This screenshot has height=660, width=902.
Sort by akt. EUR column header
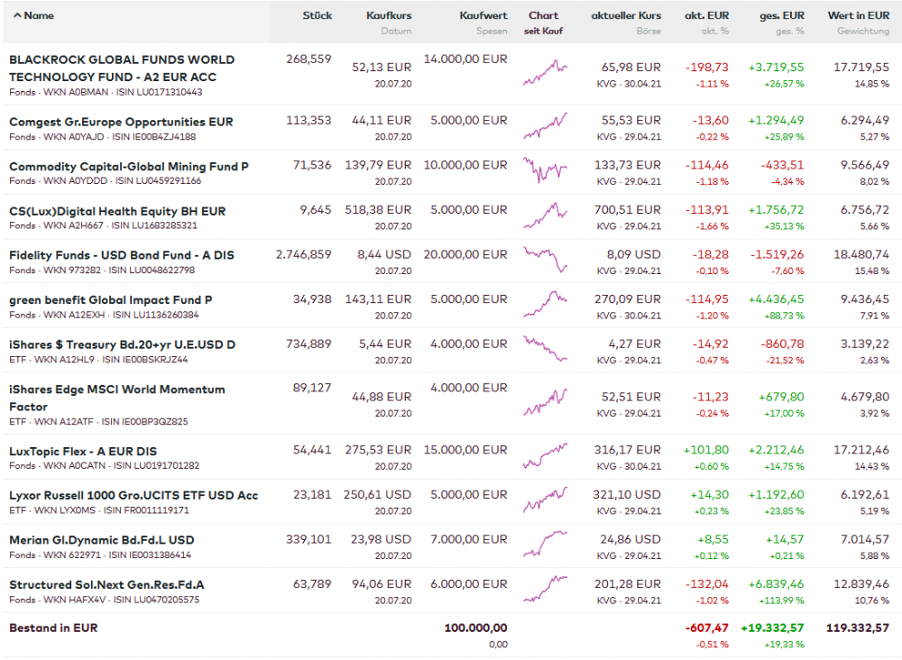[x=707, y=15]
